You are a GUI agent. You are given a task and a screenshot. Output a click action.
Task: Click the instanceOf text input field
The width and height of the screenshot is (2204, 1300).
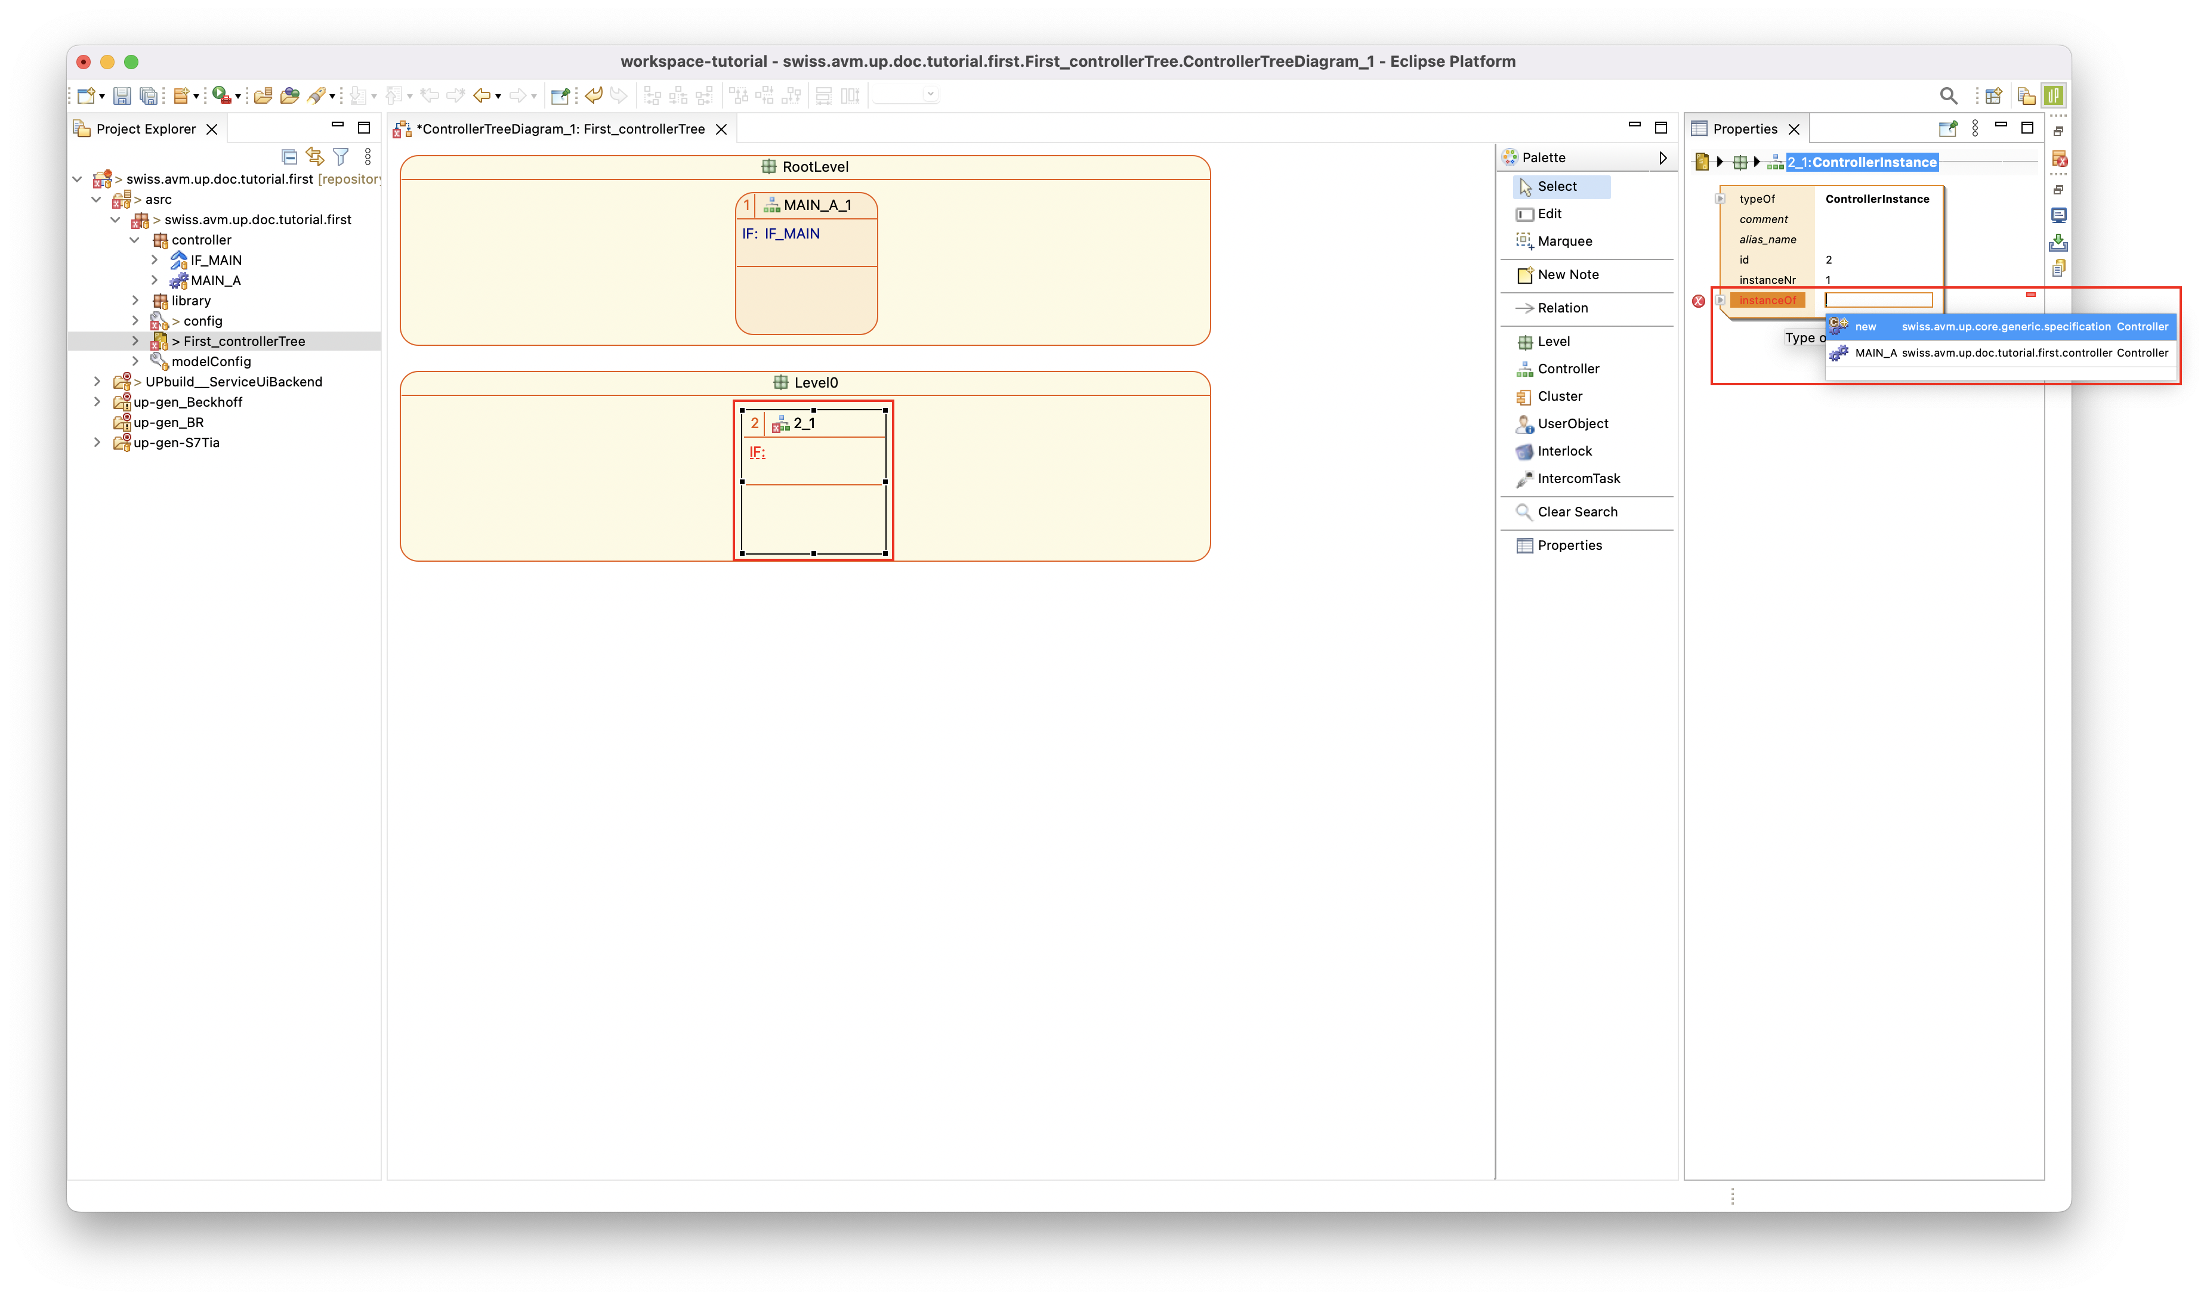tap(1878, 301)
